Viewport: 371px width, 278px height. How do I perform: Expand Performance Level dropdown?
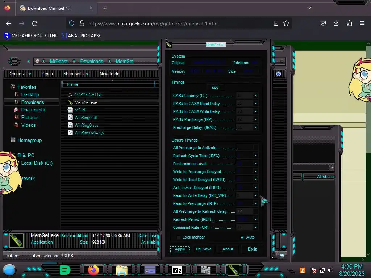[255, 164]
